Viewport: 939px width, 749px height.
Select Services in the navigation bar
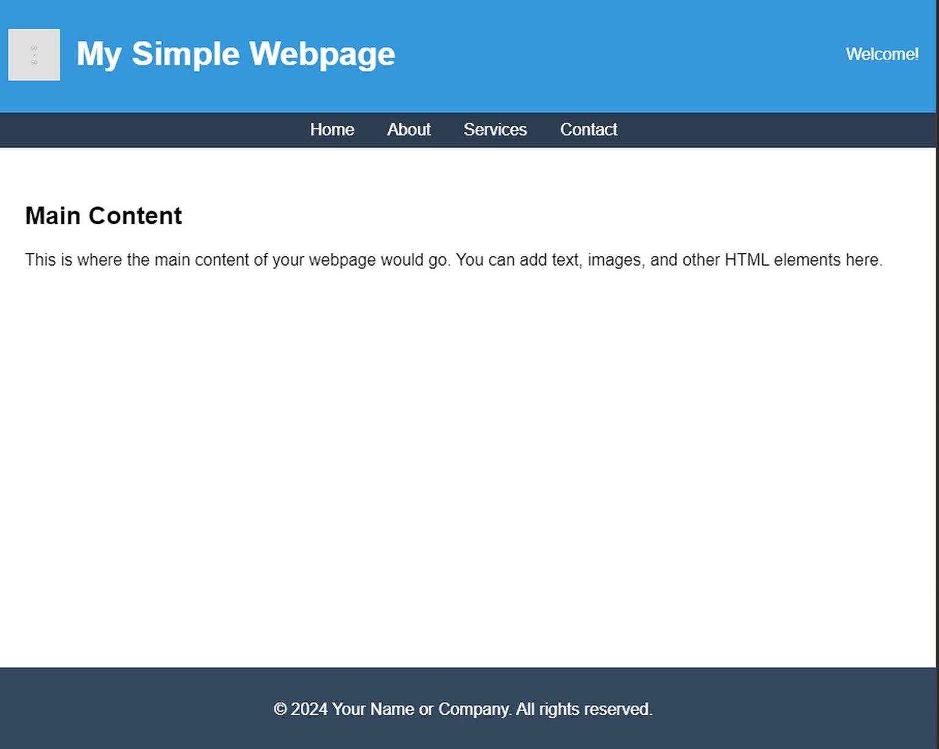point(495,130)
